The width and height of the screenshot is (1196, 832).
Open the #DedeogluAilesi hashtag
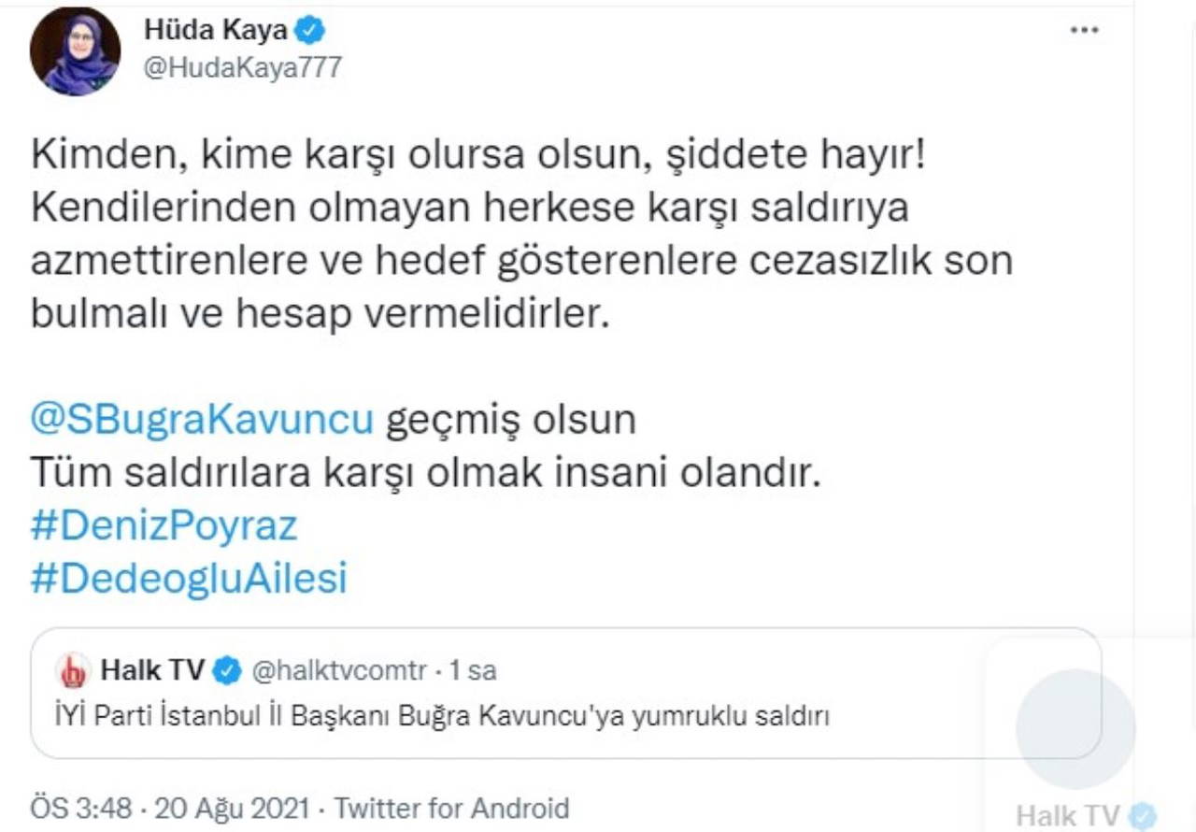[x=189, y=579]
